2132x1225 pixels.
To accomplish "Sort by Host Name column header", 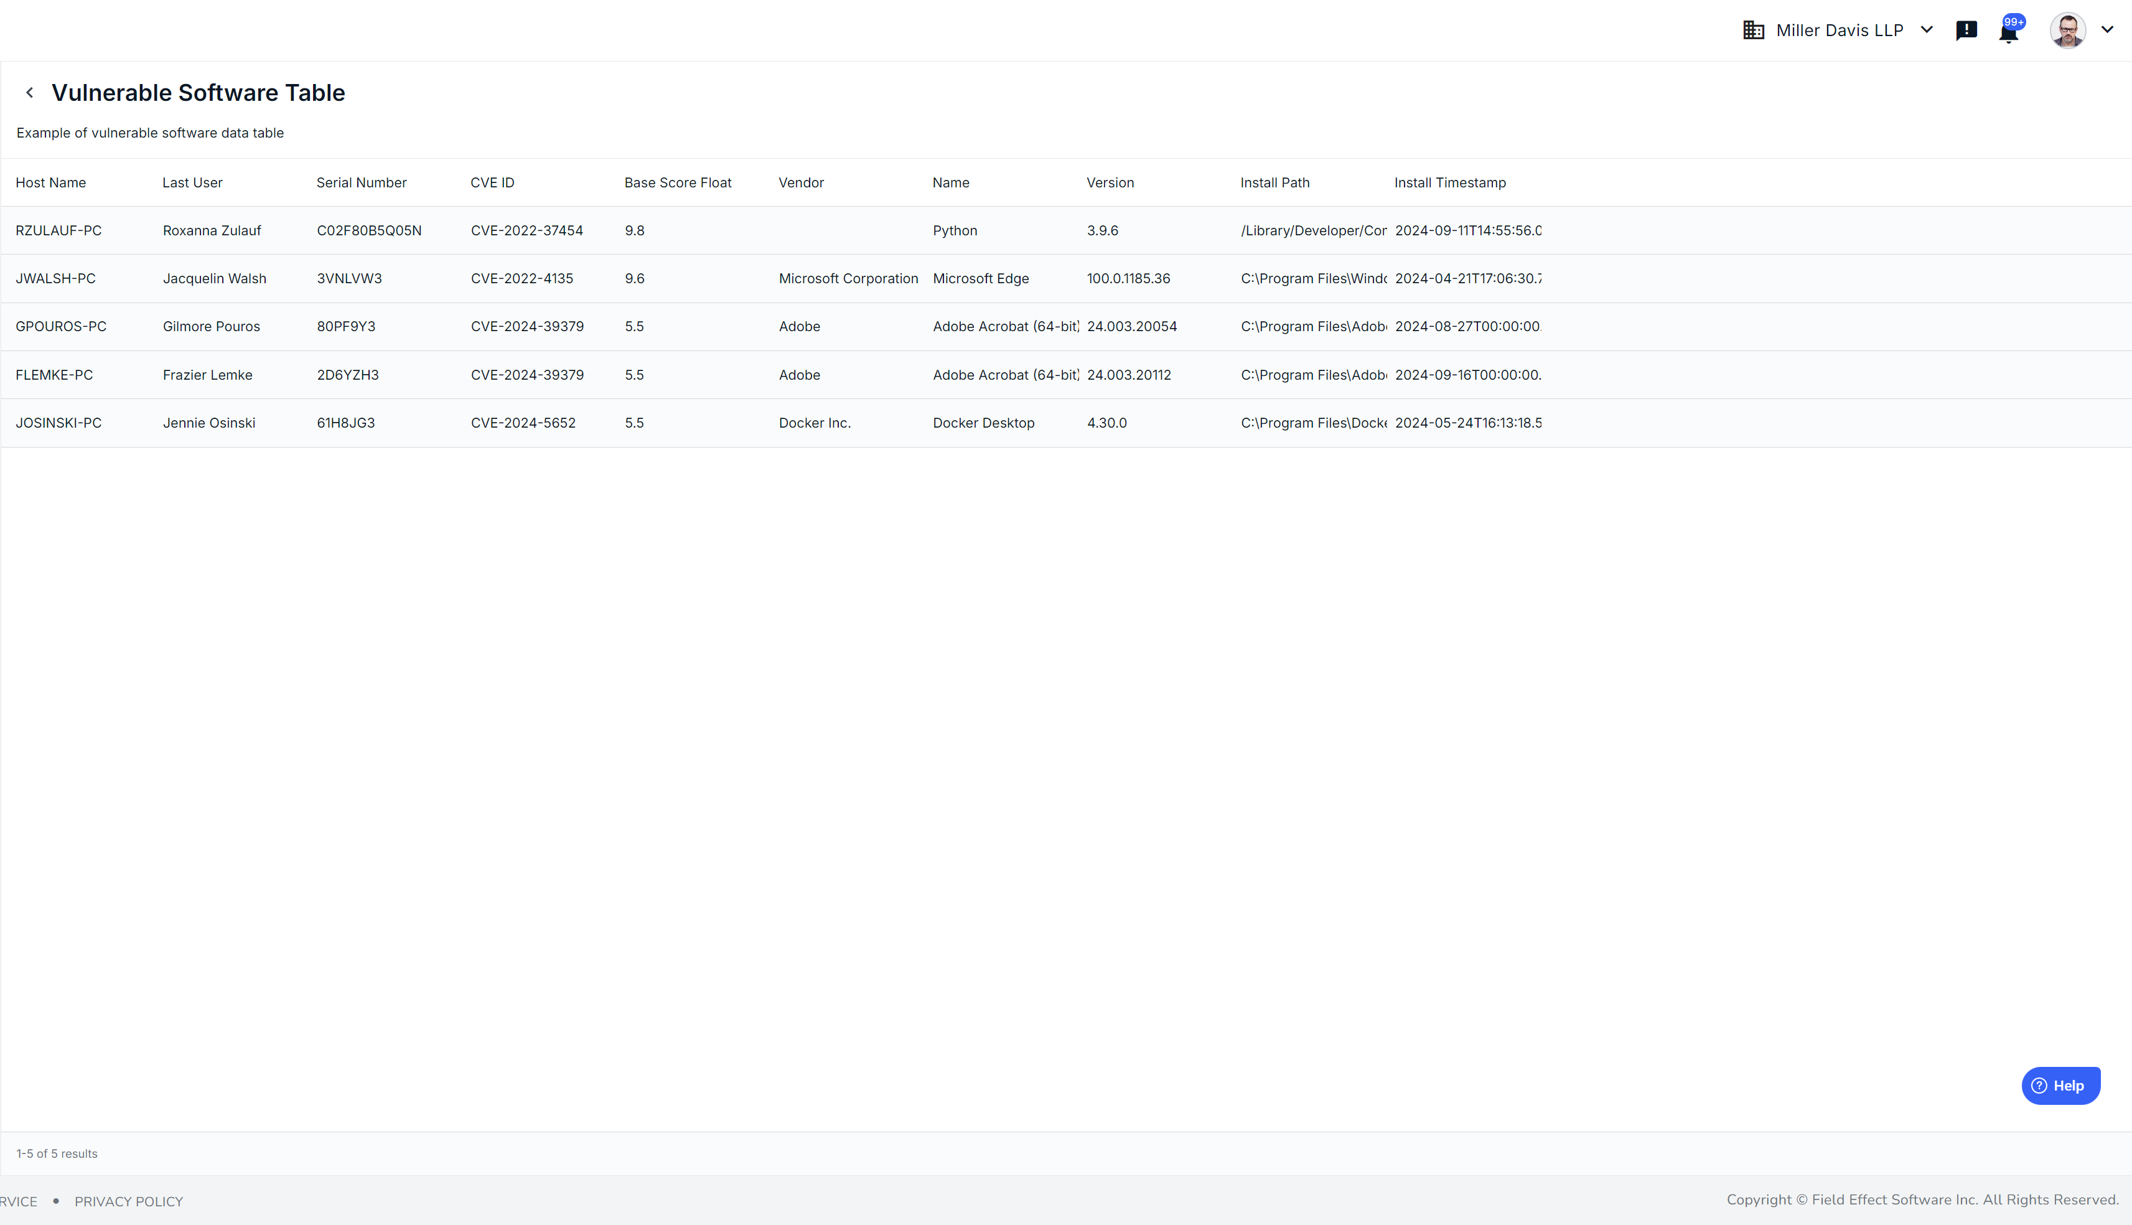I will pyautogui.click(x=50, y=182).
